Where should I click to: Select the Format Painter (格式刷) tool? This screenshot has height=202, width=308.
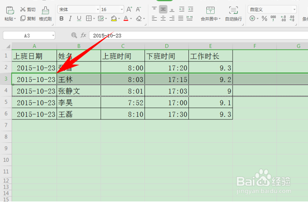tap(45, 14)
